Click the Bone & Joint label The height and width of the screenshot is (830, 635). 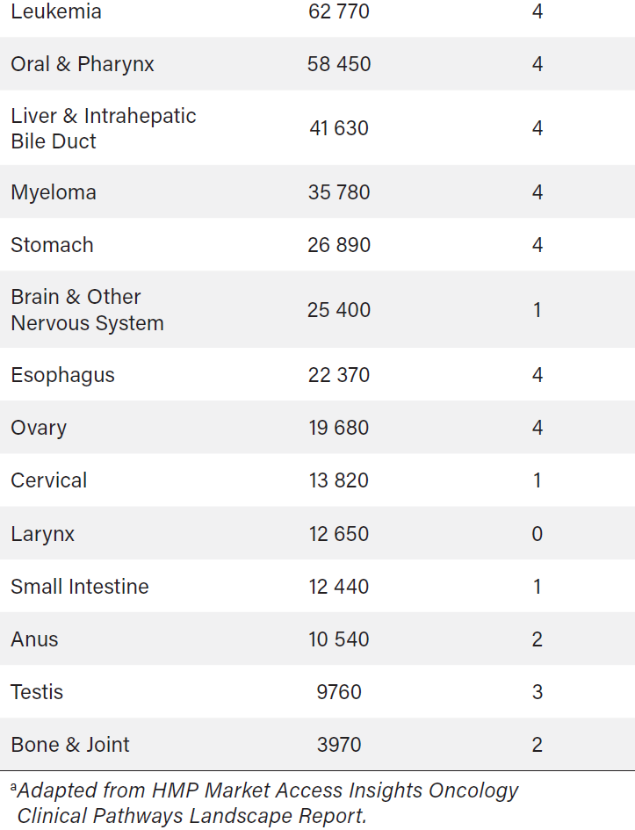70,745
